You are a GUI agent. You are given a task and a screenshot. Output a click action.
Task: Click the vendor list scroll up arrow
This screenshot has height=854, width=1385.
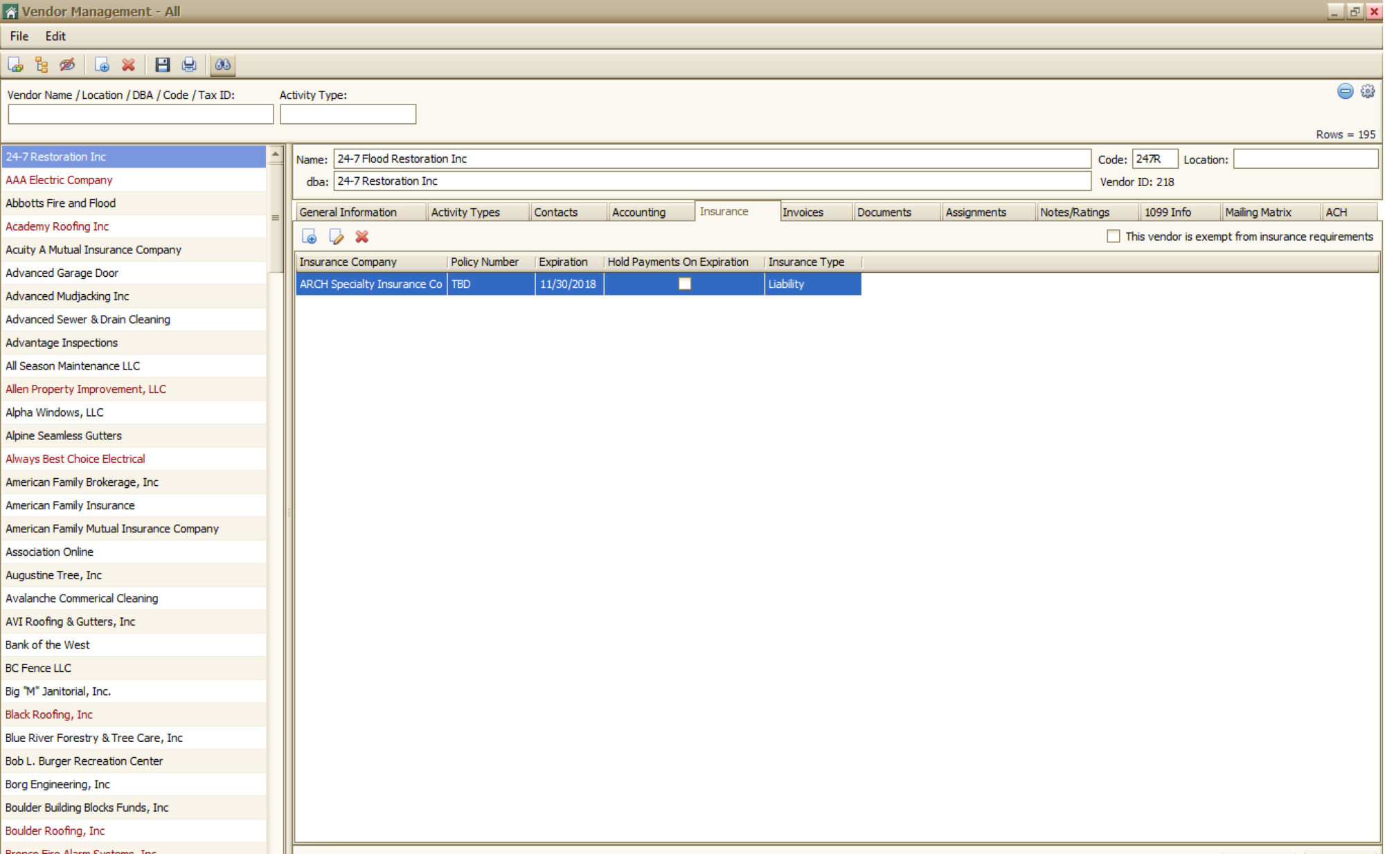point(276,154)
